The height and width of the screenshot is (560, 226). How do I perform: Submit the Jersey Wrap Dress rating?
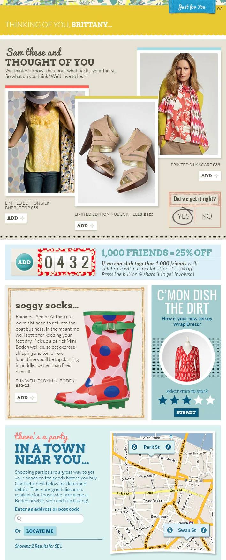(186, 412)
